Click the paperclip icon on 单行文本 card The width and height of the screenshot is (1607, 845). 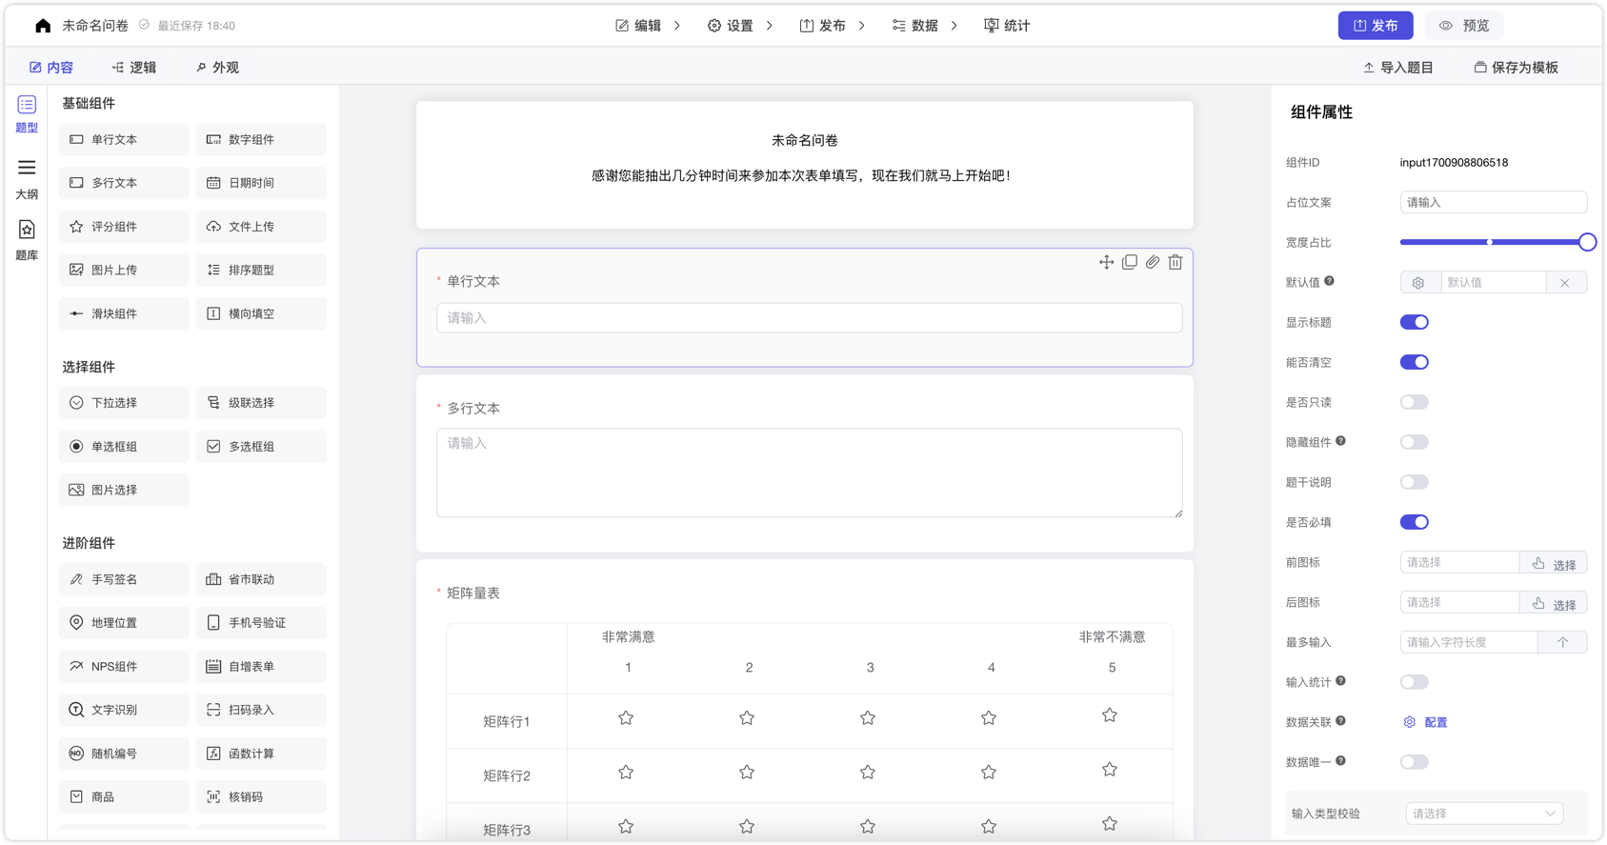(1153, 262)
